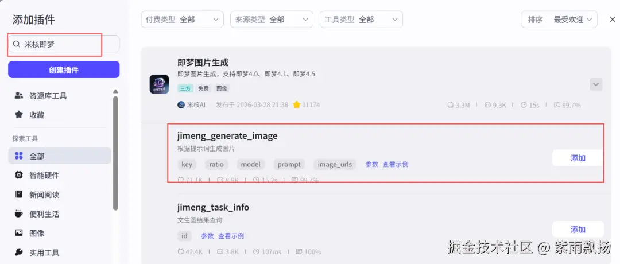Select 全部 category in sidebar
Viewport: 620px width, 264px height.
(x=60, y=156)
